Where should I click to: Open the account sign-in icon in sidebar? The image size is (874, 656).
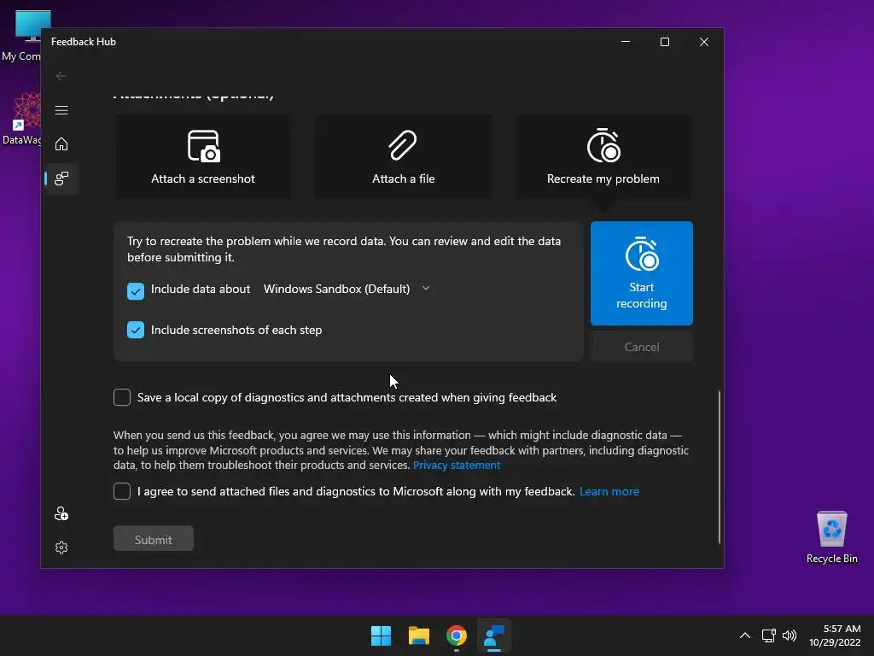tap(61, 513)
